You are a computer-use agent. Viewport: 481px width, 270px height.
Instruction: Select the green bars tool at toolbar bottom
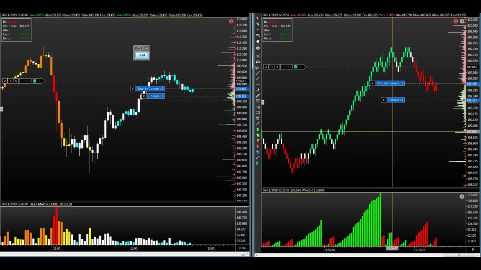pos(257,163)
